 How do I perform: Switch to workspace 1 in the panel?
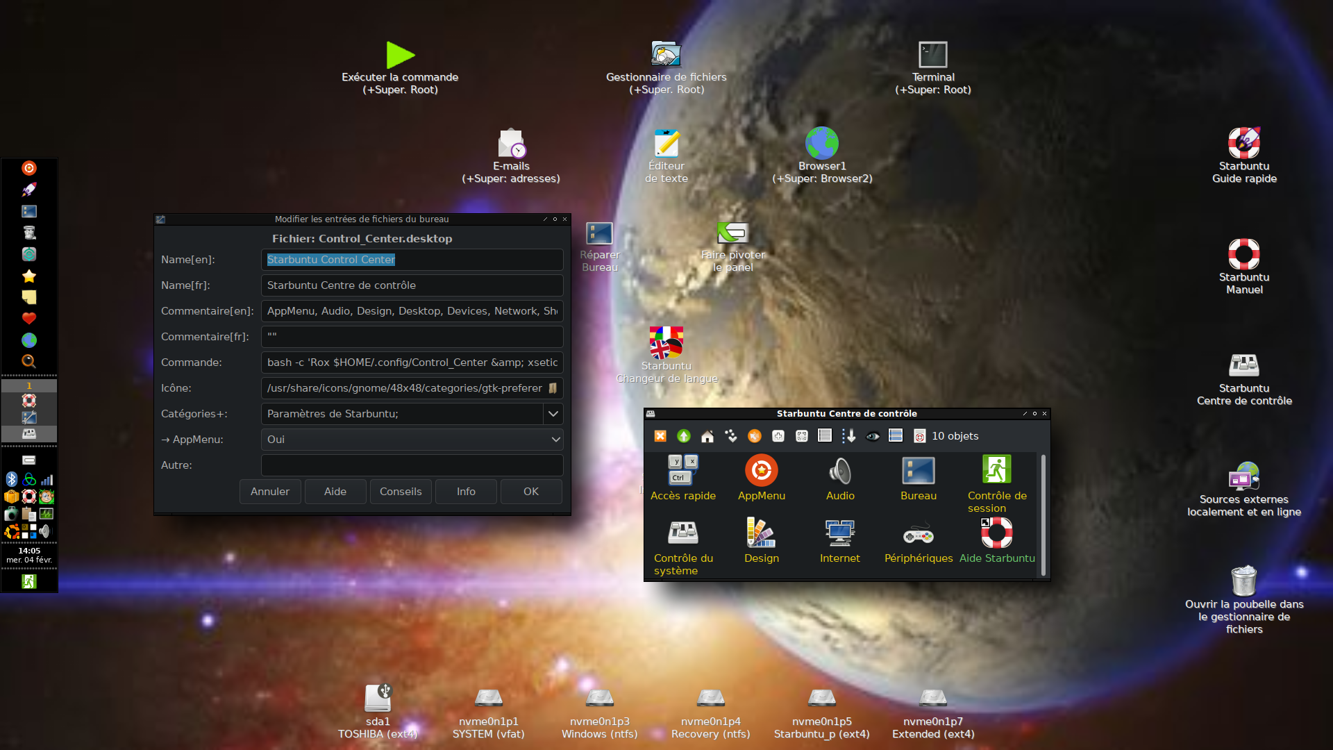pos(28,386)
